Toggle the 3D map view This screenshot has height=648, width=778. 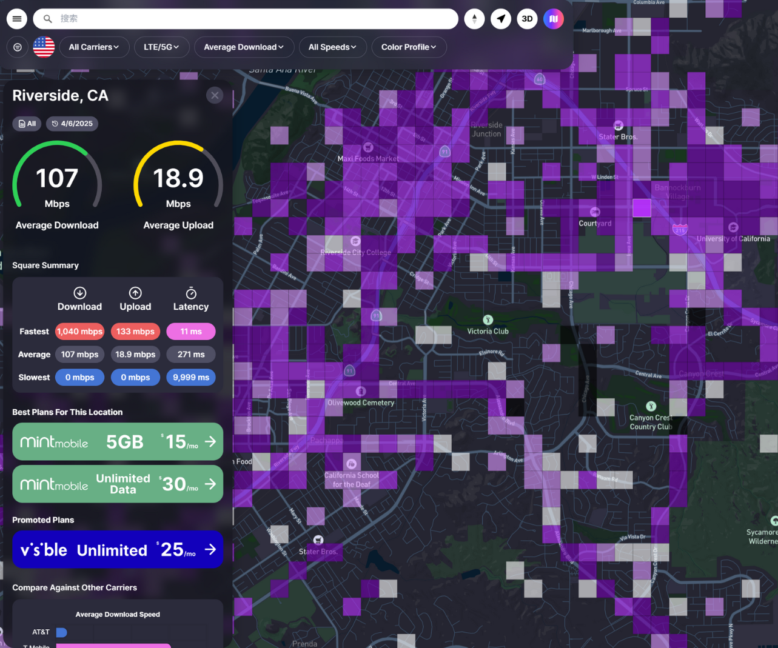(527, 19)
